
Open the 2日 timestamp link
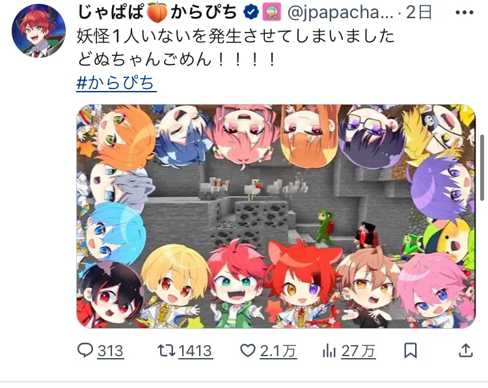[x=419, y=13]
